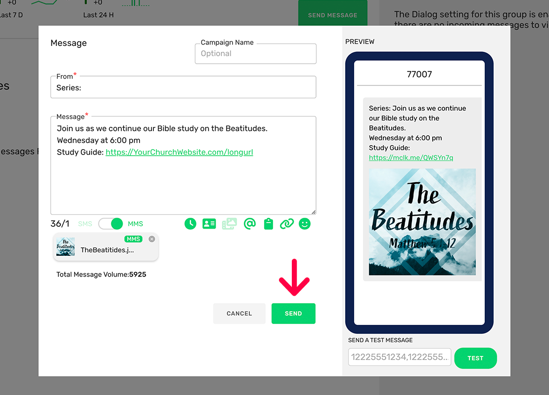Click the test message phone number field

399,357
